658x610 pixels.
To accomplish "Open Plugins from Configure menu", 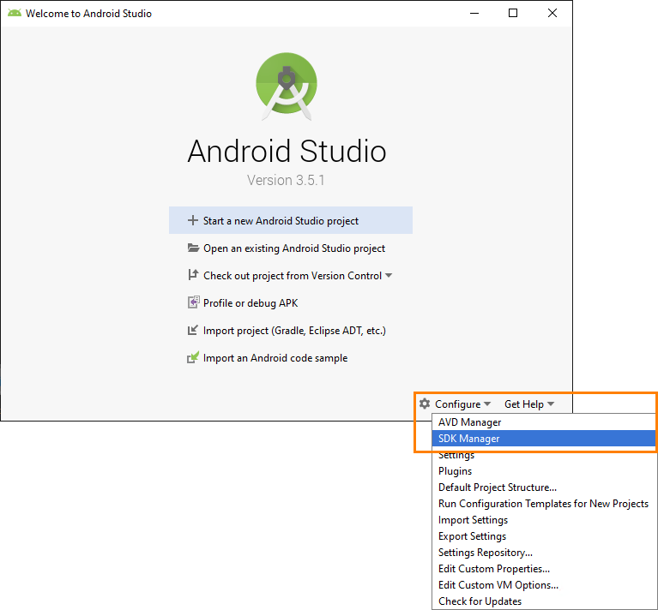I will click(455, 471).
